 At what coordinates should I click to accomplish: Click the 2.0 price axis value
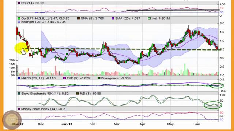click(x=222, y=75)
